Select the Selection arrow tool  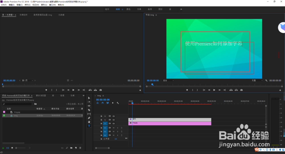coord(89,98)
